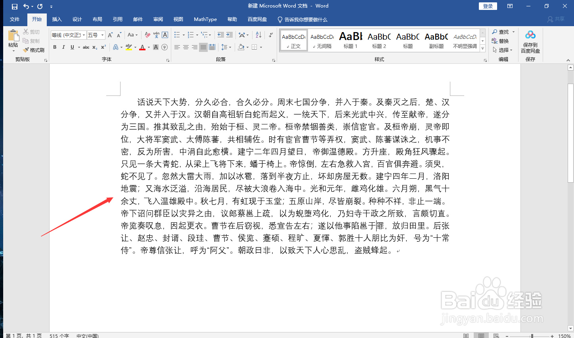Decrease font size with the smaller A icon
The image size is (574, 338).
(x=119, y=35)
